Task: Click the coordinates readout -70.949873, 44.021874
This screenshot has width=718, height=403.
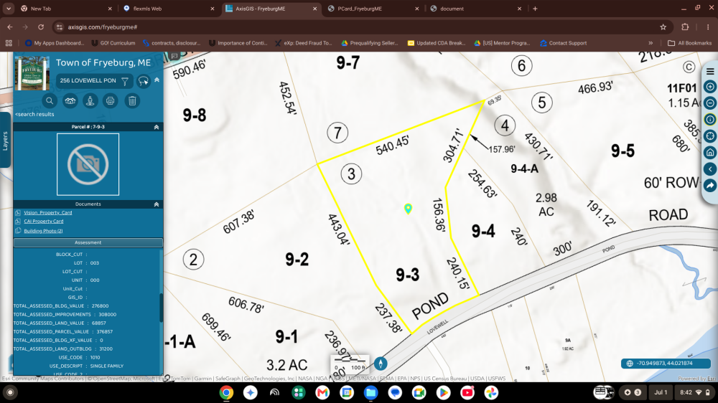Action: pos(664,364)
